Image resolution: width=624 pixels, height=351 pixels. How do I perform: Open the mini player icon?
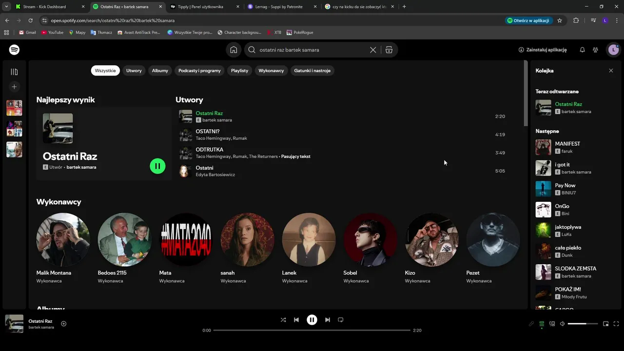[606, 324]
